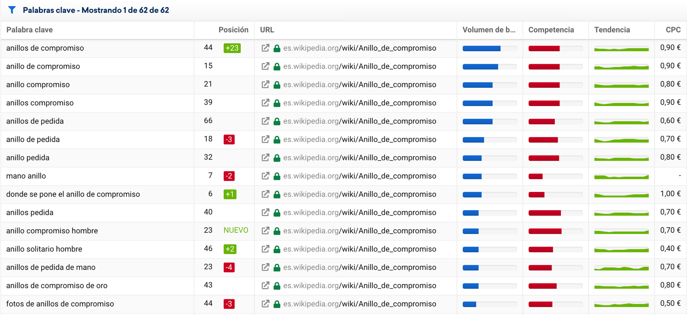Click trend sparkline for 'anillos de pedida de mano'
This screenshot has height=315, width=687.
click(x=622, y=268)
